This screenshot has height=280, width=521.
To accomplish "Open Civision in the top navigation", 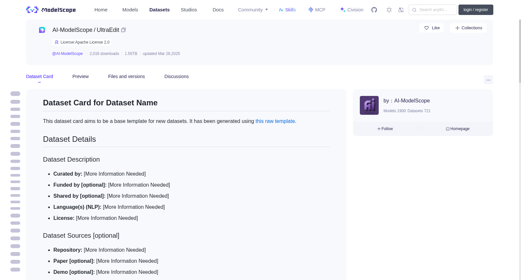I will point(352,10).
